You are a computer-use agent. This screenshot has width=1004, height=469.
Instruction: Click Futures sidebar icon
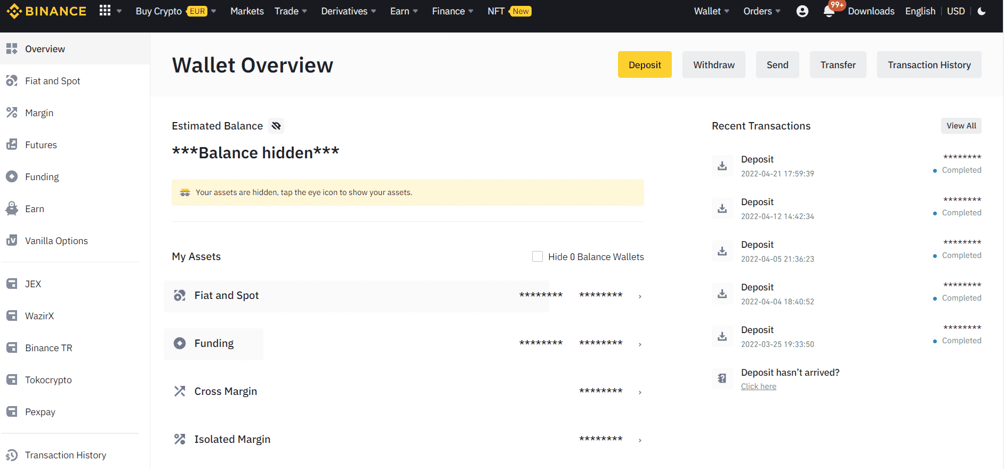(x=12, y=144)
